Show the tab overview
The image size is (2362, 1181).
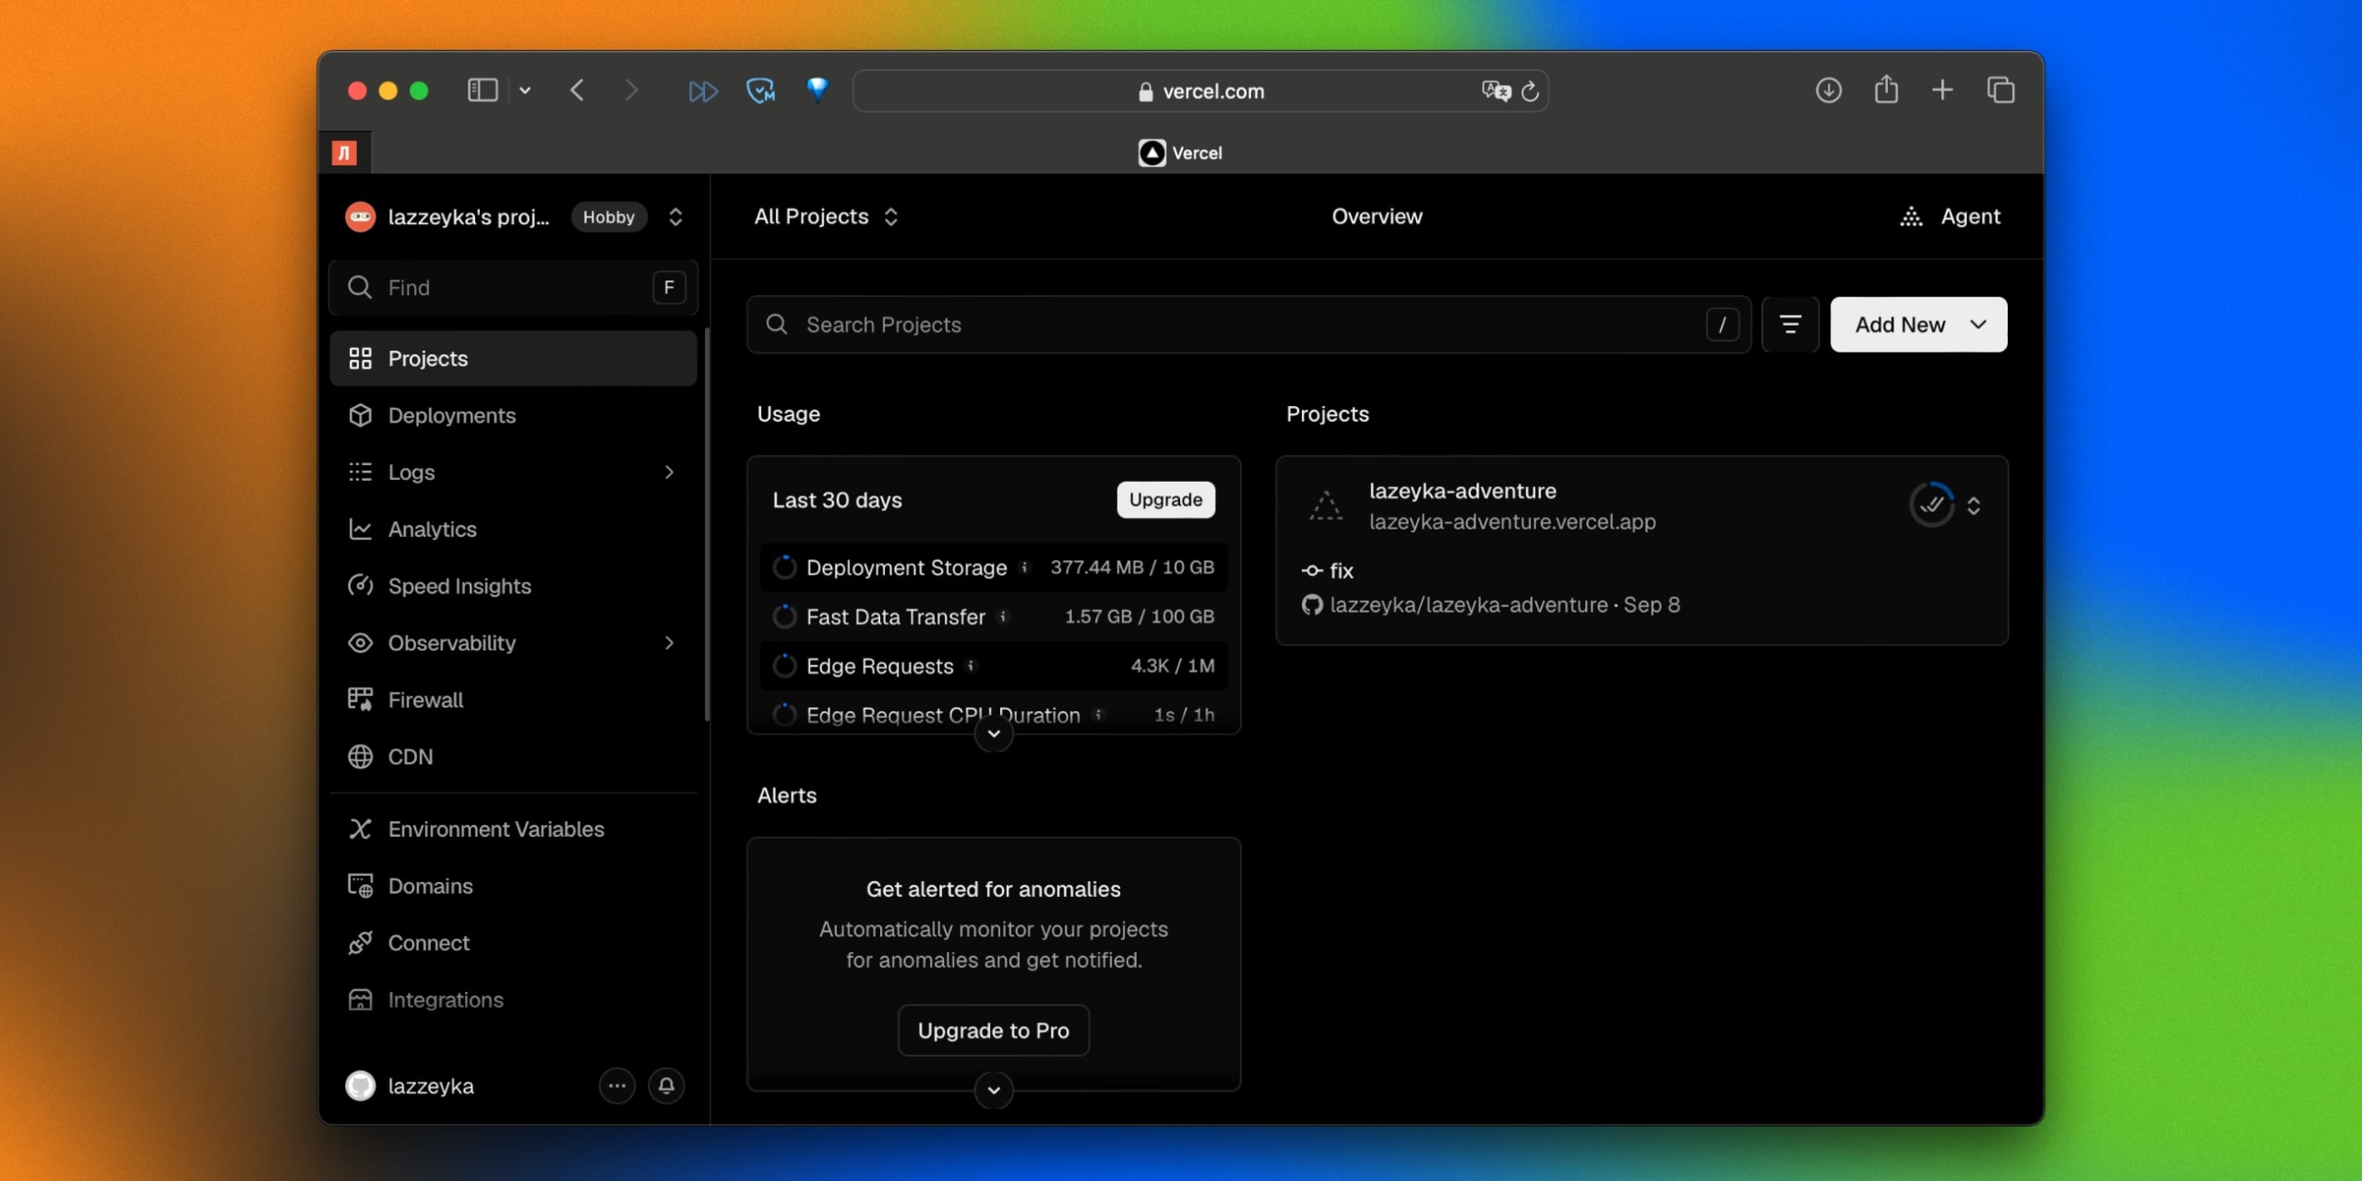[x=2000, y=89]
